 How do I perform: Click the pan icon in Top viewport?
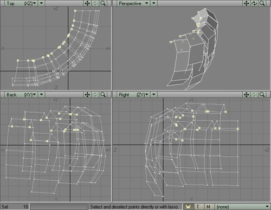point(87,3)
